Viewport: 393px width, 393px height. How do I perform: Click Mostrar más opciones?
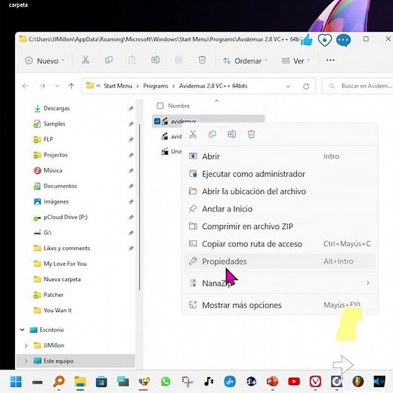tap(280, 305)
